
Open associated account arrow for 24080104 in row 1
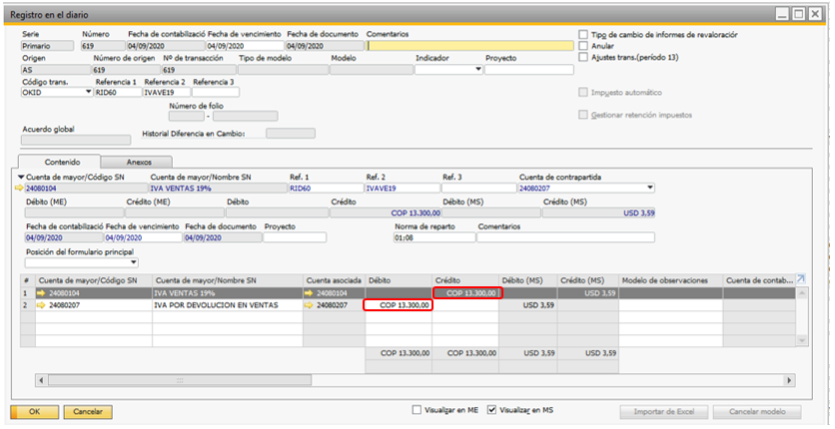point(310,293)
